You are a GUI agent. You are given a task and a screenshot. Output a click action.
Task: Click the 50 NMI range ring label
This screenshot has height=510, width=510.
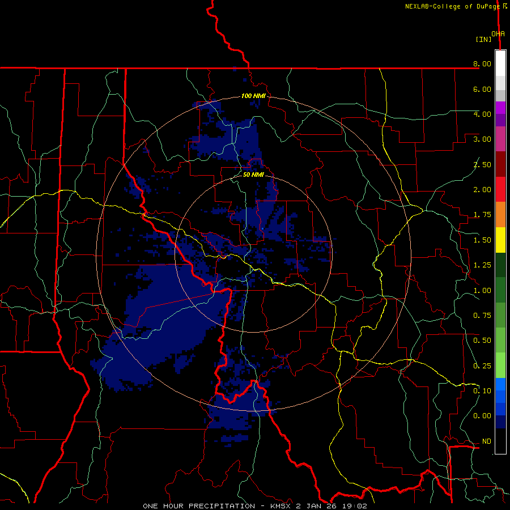pos(253,175)
